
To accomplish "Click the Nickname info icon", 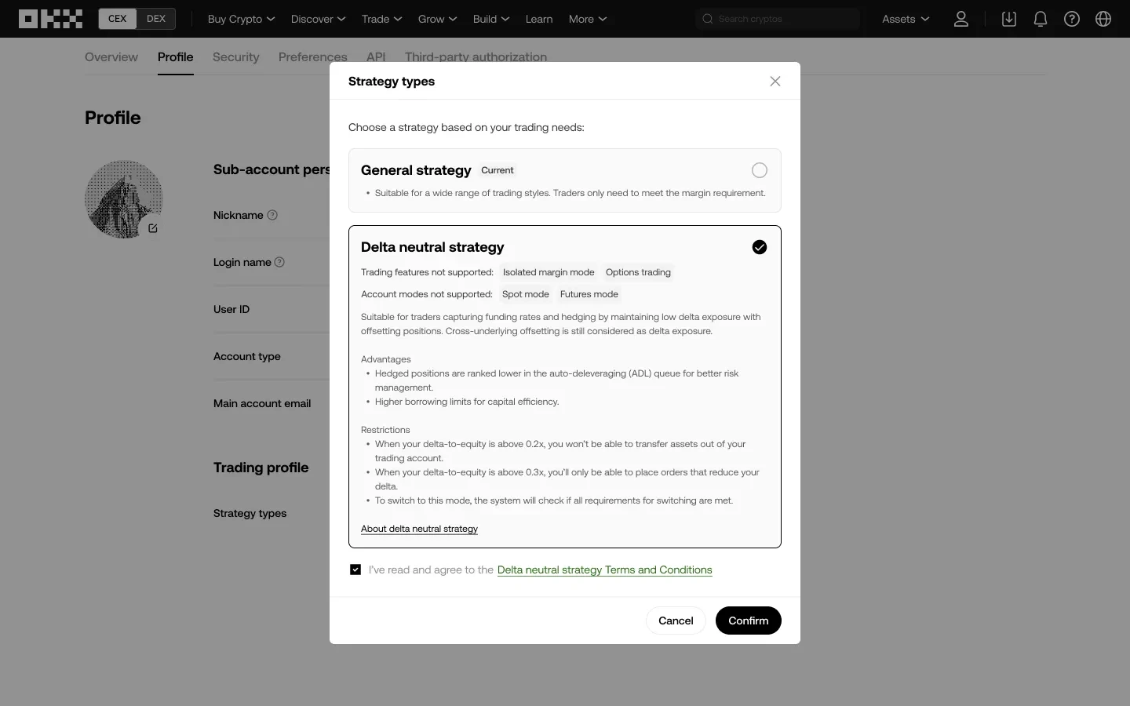I will pyautogui.click(x=272, y=215).
